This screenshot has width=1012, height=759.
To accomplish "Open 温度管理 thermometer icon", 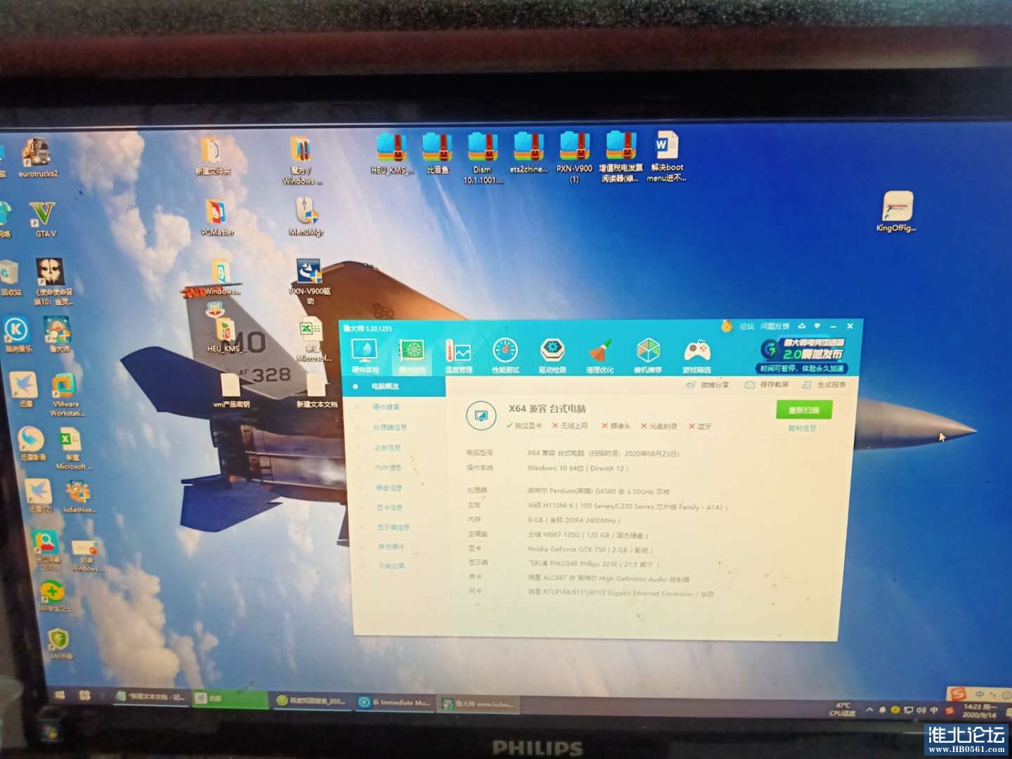I will 458,355.
